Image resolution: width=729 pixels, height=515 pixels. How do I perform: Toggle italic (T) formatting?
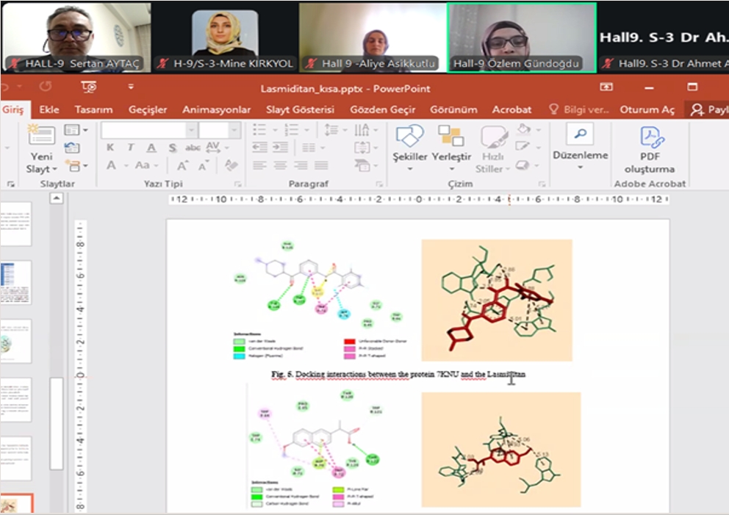point(131,148)
